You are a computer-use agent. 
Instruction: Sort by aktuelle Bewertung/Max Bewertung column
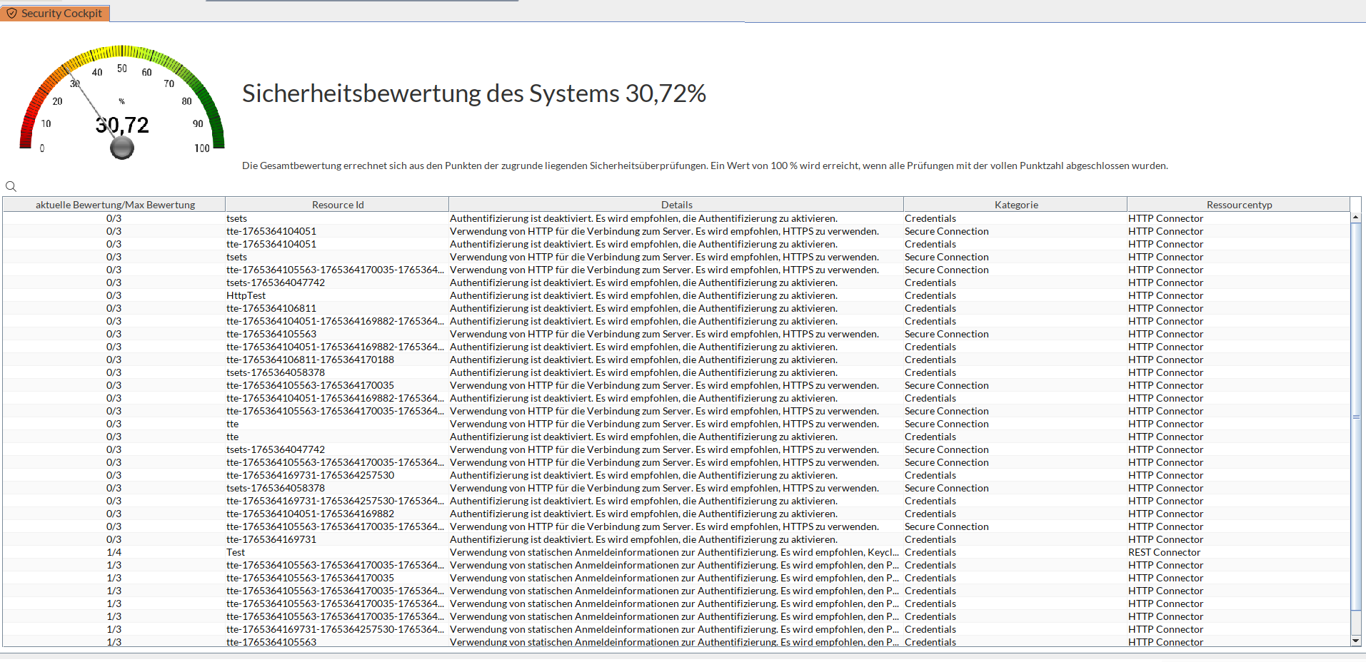(115, 205)
